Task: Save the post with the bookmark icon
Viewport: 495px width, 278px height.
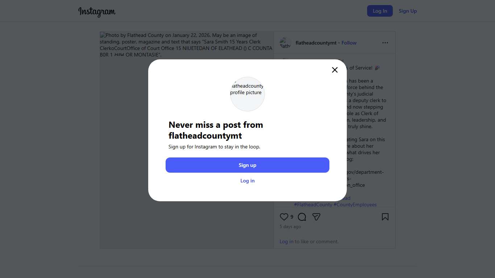Action: pos(385,217)
